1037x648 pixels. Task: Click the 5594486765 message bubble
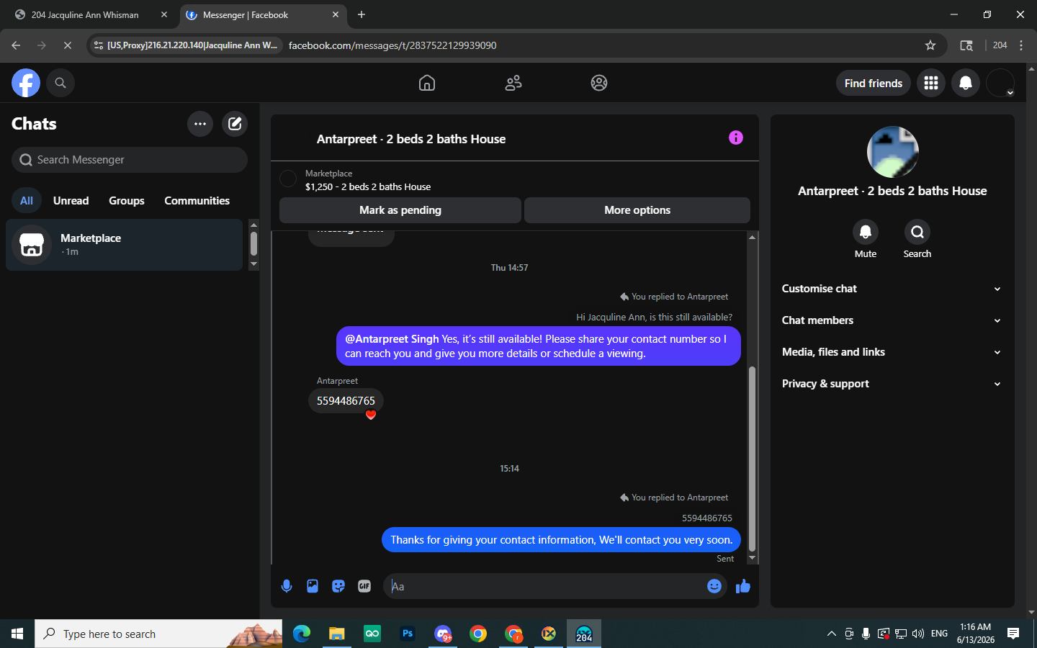click(346, 401)
